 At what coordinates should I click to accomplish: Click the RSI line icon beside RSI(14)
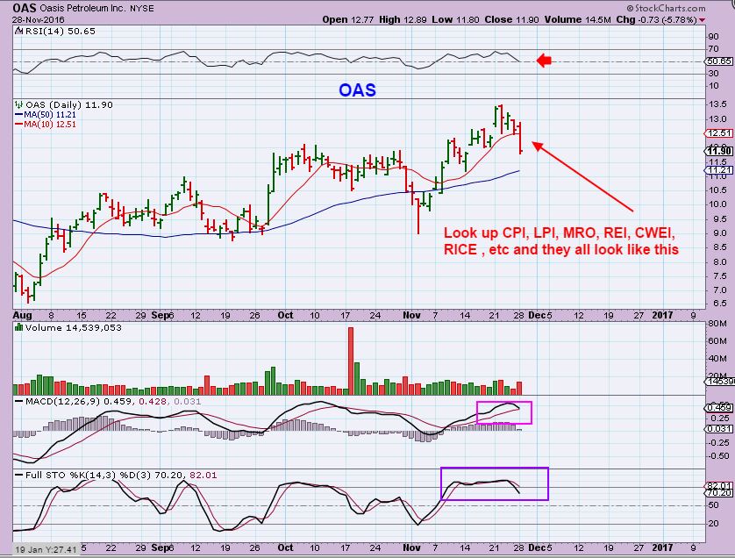(x=18, y=32)
